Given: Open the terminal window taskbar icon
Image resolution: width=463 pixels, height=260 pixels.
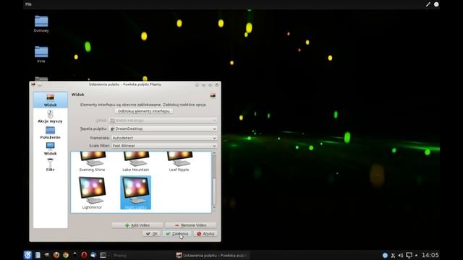Looking at the screenshot, I should pos(103,255).
